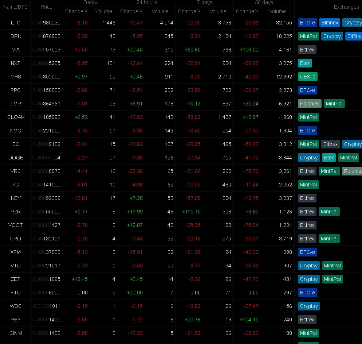This screenshot has height=344, width=362.
Task: Click MintPal badge in CINNI row
Action: 308,333
